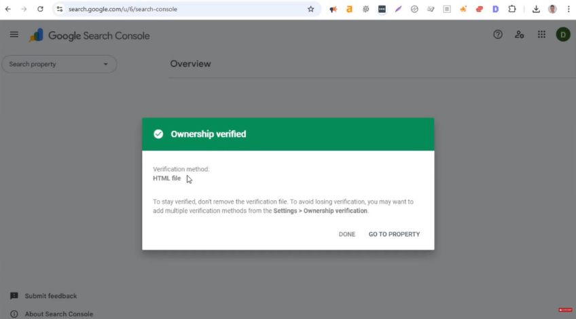Open the circular checkmark extension
Screen dimensions: 576x319
tap(414, 10)
